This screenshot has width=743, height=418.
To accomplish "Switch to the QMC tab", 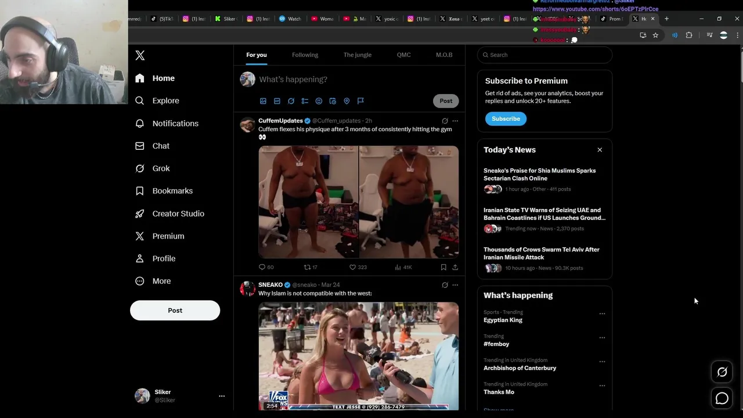I will click(403, 55).
